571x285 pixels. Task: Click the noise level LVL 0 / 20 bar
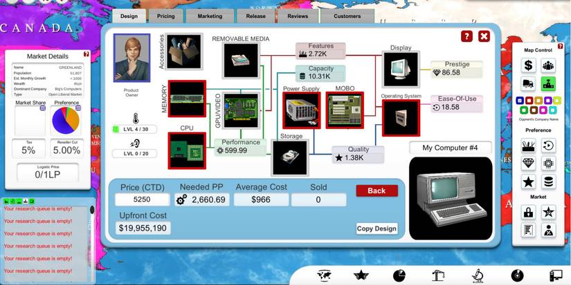coord(134,154)
